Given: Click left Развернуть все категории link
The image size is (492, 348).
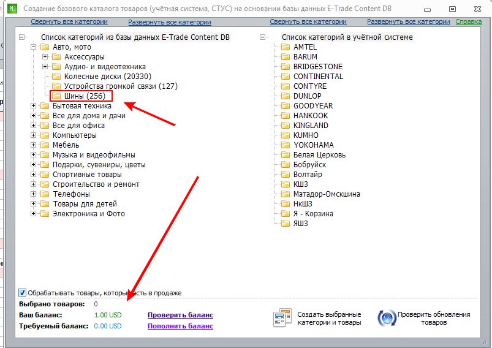Looking at the screenshot, I should 170,22.
